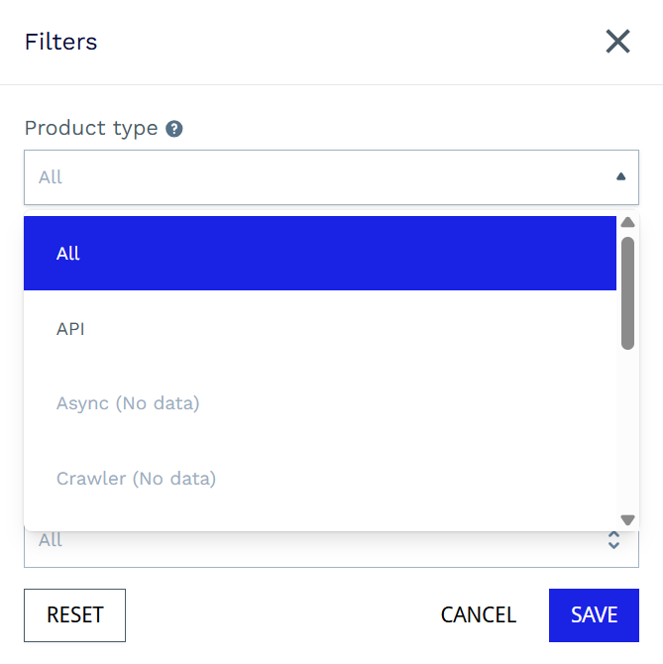This screenshot has width=663, height=664.
Task: Close the Filters dialog with X
Action: (617, 42)
